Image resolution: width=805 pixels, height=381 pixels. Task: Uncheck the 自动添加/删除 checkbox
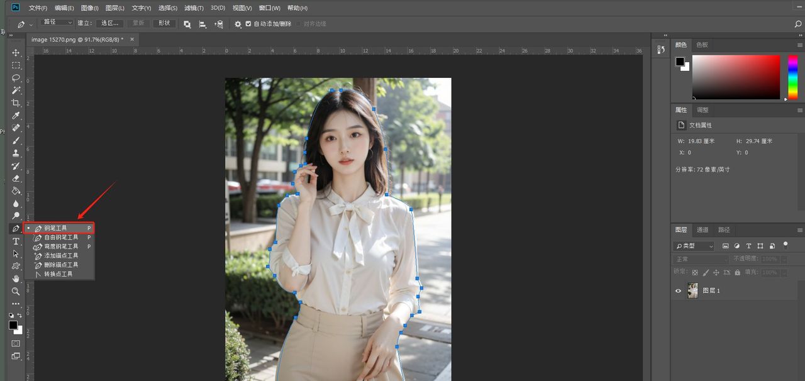coord(248,24)
